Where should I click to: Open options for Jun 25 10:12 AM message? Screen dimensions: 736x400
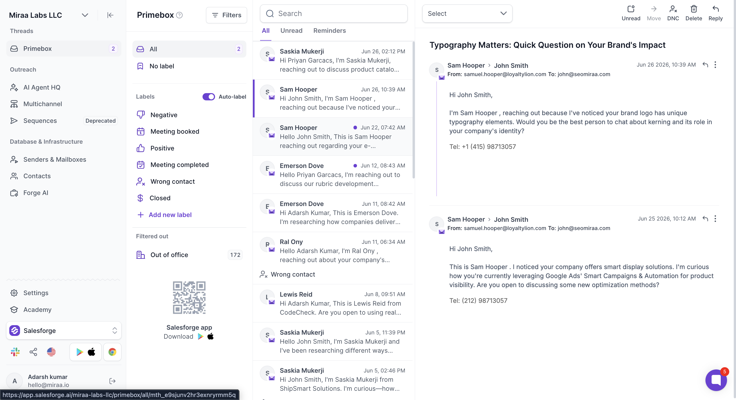pyautogui.click(x=715, y=219)
